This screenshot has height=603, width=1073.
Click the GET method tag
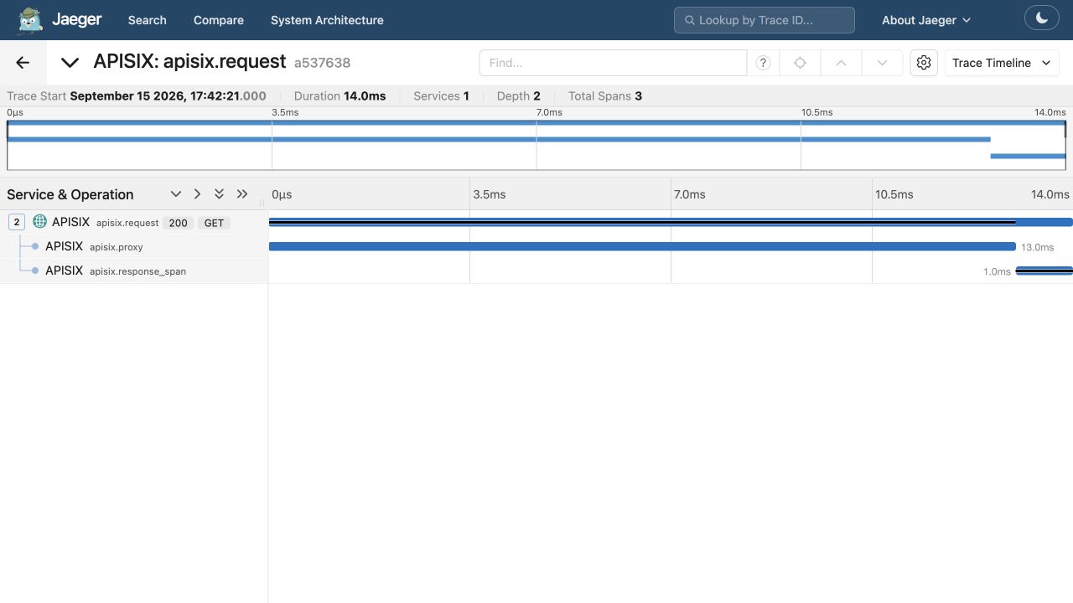pos(214,223)
